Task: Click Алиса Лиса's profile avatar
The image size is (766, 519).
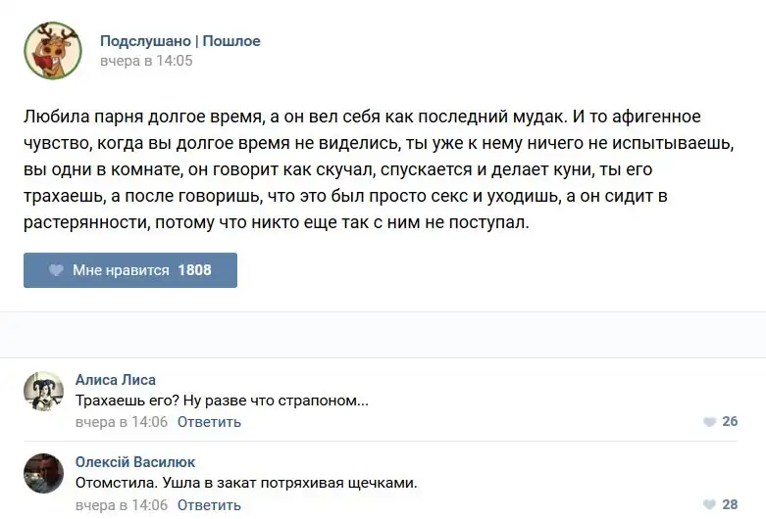Action: (43, 392)
